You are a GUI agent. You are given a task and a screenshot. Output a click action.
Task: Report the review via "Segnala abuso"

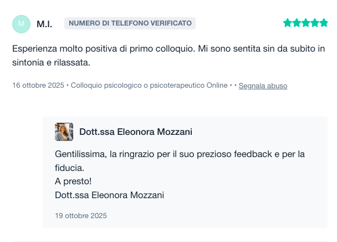[x=263, y=86]
